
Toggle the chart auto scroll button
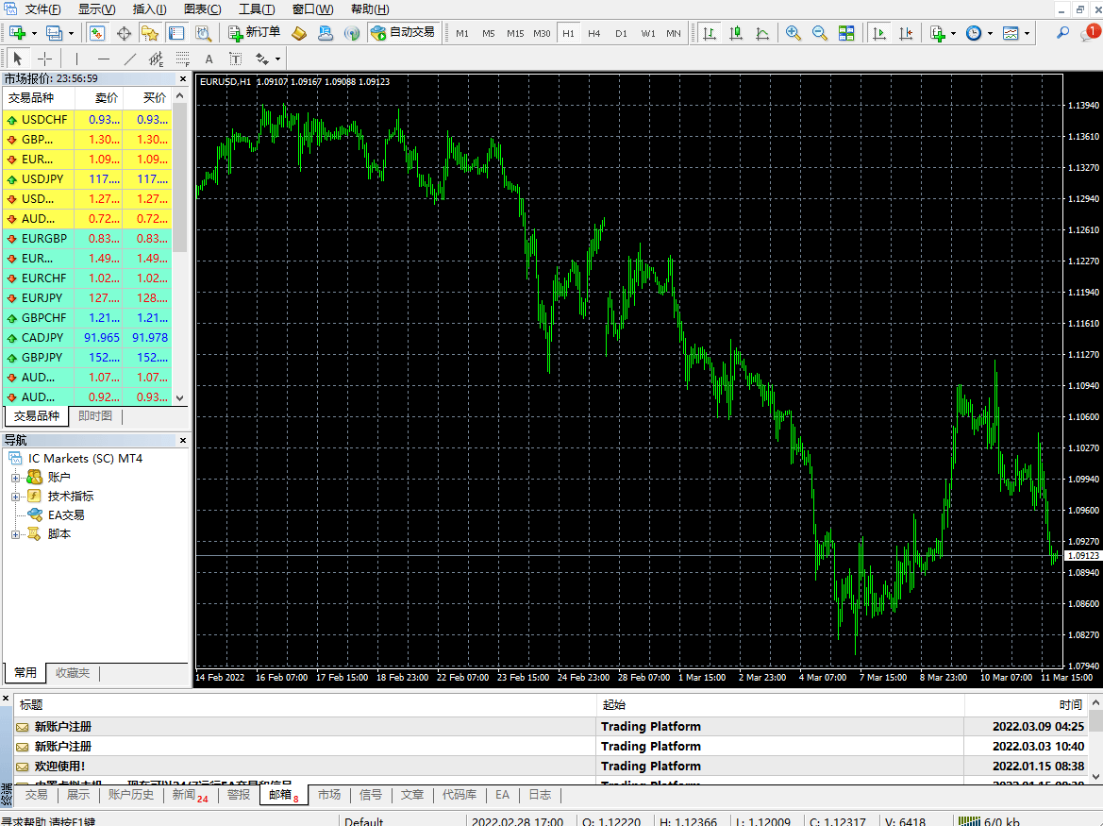tap(879, 33)
